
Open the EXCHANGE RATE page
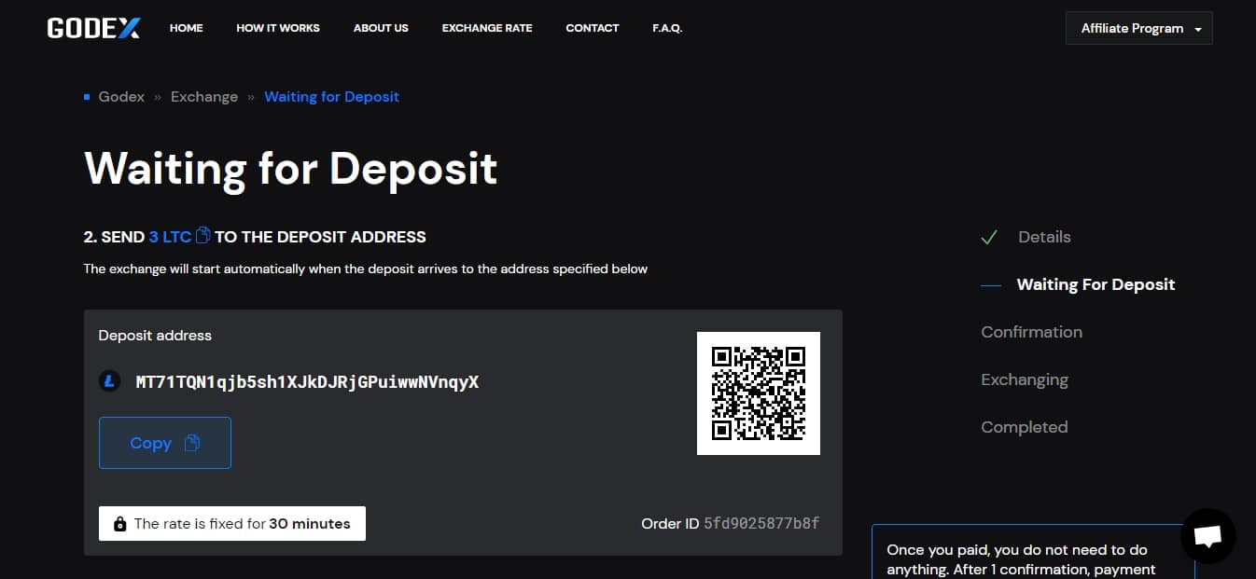487,28
